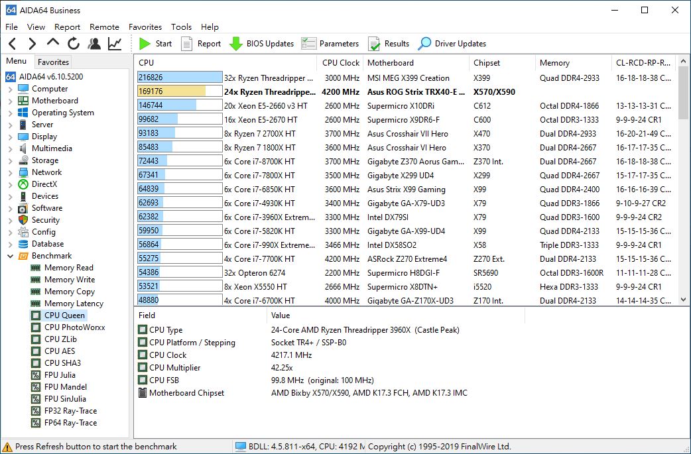The image size is (691, 454).
Task: Select the FPU SinJulia icon
Action: tap(36, 398)
